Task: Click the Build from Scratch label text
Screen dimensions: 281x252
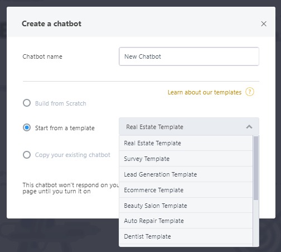Action: pos(61,103)
